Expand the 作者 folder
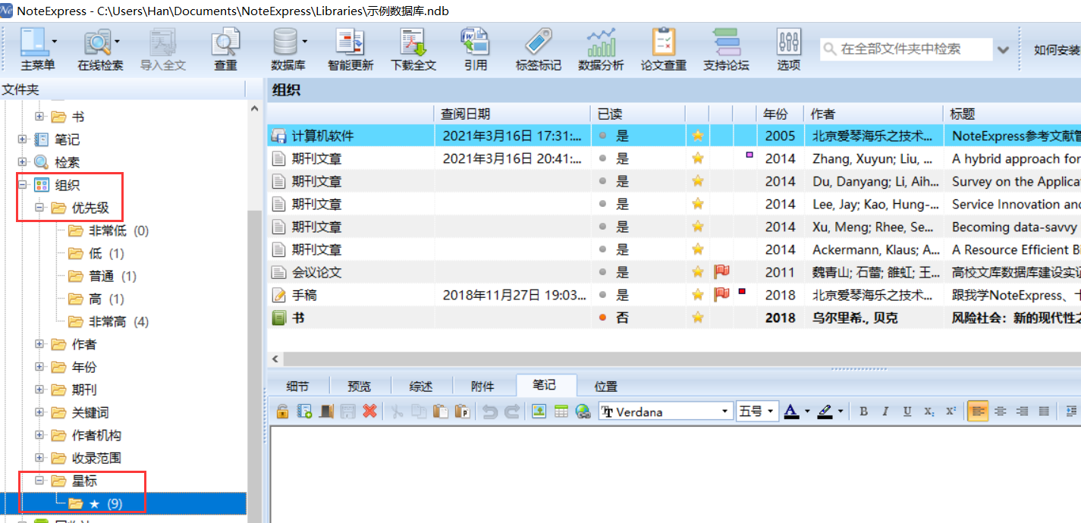The height and width of the screenshot is (523, 1081). point(39,344)
